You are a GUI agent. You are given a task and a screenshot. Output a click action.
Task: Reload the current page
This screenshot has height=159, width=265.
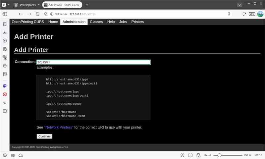37,14
